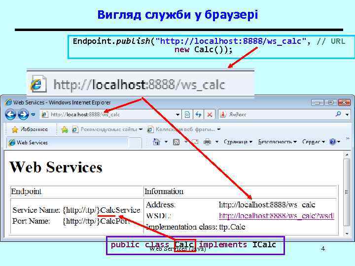
Task: Select the Web Services browser tab
Action: (x=67, y=143)
